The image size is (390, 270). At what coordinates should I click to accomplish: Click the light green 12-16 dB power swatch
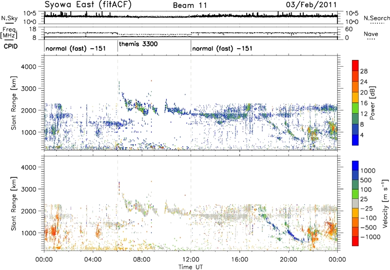(x=355, y=108)
